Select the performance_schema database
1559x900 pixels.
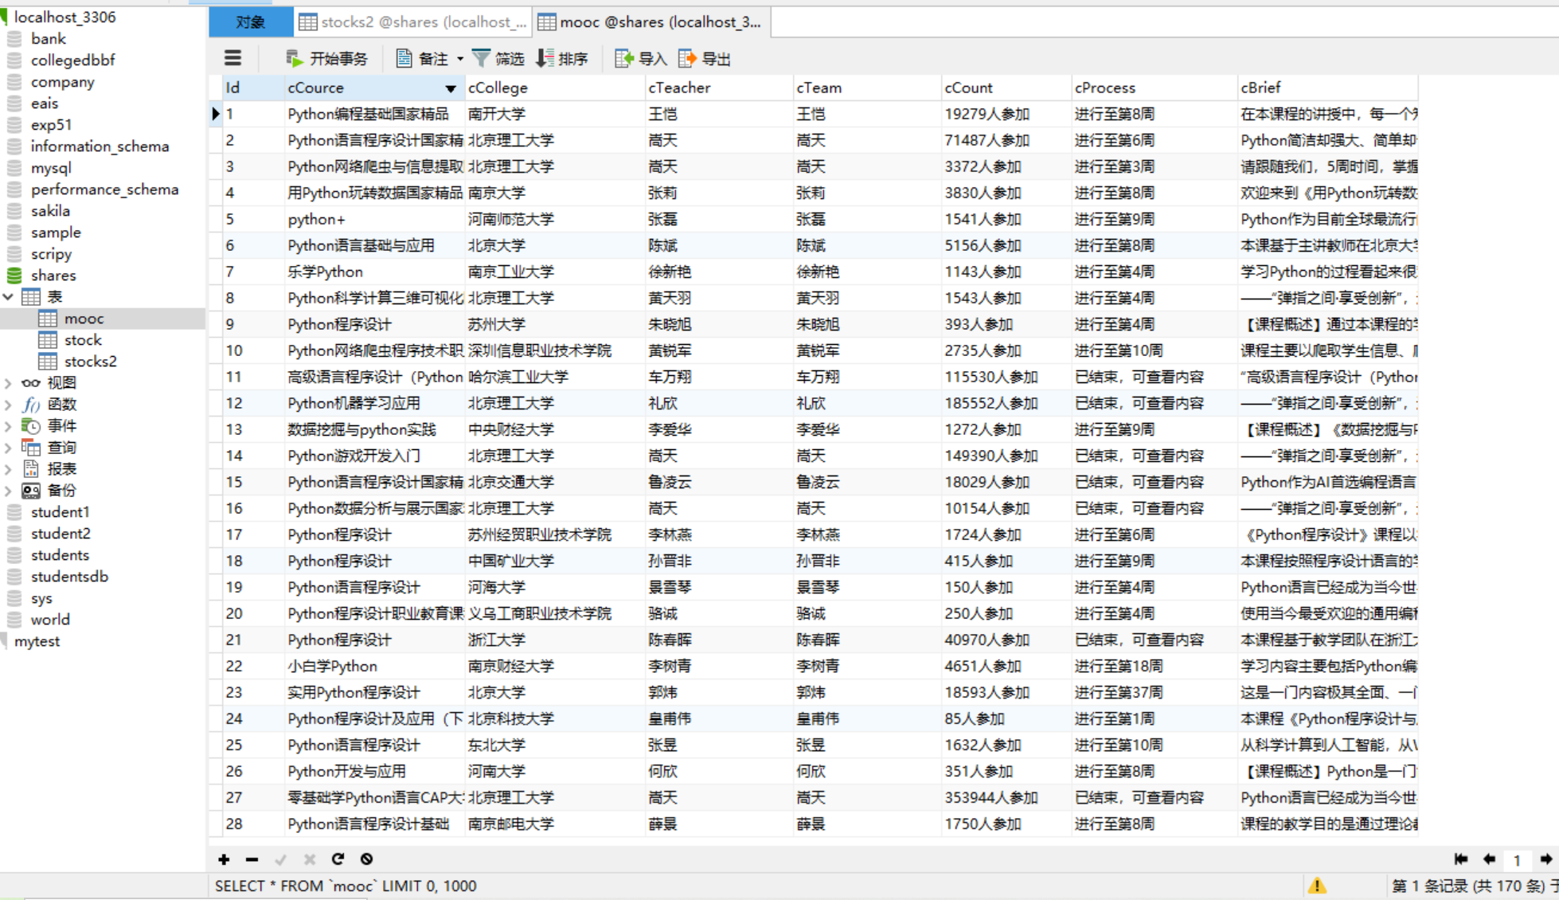tap(104, 190)
